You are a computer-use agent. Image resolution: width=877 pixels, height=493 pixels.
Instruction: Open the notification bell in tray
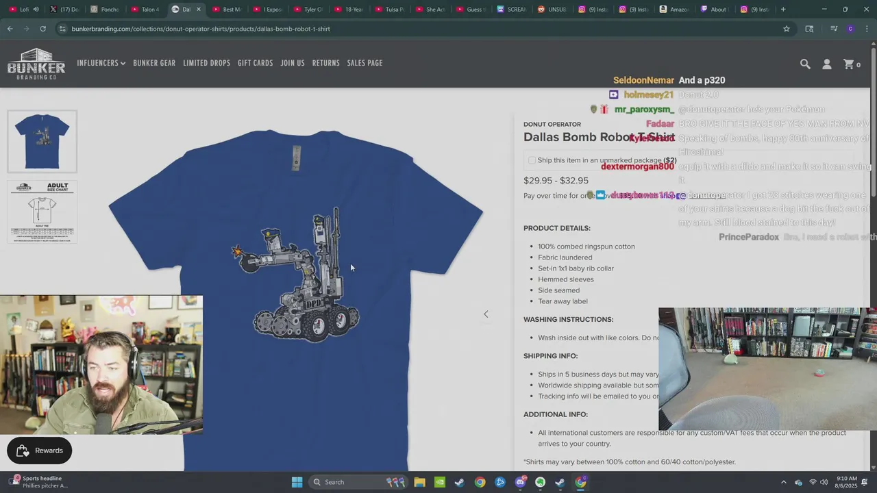pos(865,482)
